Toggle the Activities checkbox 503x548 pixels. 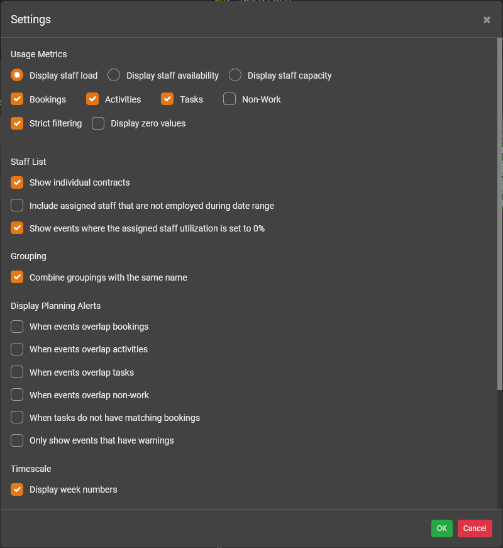[92, 99]
